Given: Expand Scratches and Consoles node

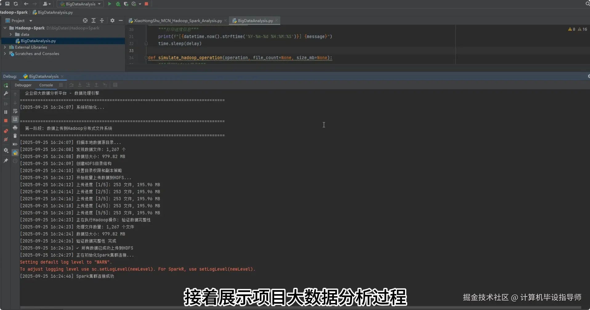Looking at the screenshot, I should [5, 54].
